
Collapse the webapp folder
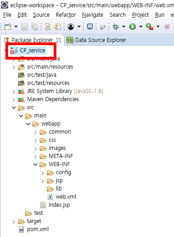click(x=28, y=124)
